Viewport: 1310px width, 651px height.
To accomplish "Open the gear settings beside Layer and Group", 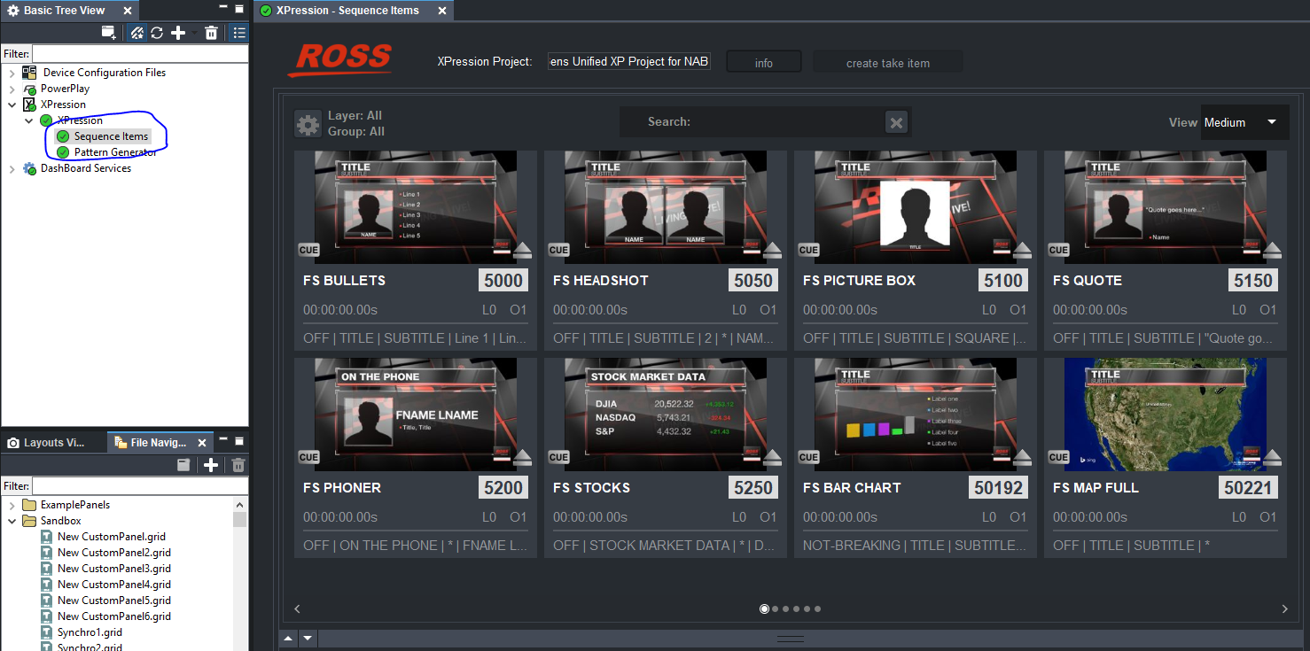I will tap(308, 124).
